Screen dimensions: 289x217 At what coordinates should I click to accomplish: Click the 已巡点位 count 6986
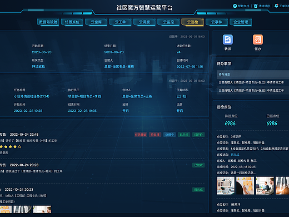point(272,124)
